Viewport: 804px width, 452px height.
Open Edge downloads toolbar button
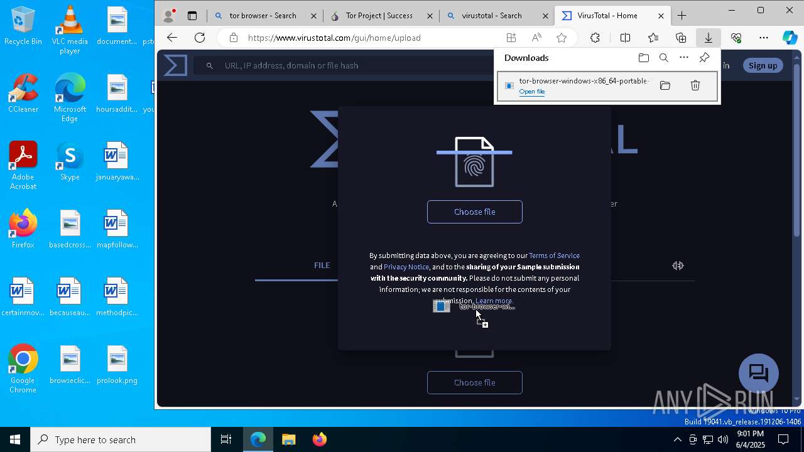(708, 38)
